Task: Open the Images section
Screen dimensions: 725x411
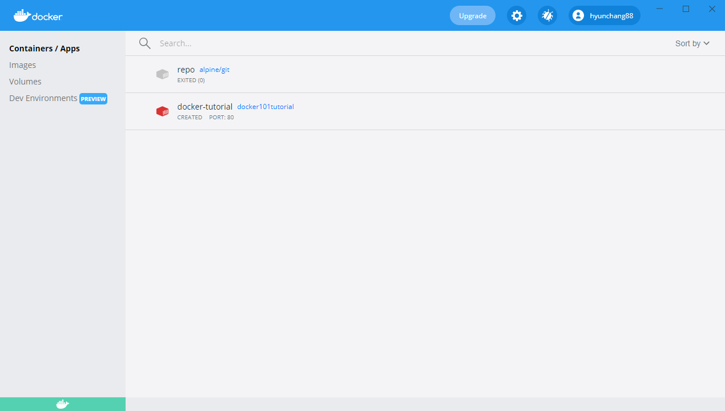Action: (x=23, y=65)
